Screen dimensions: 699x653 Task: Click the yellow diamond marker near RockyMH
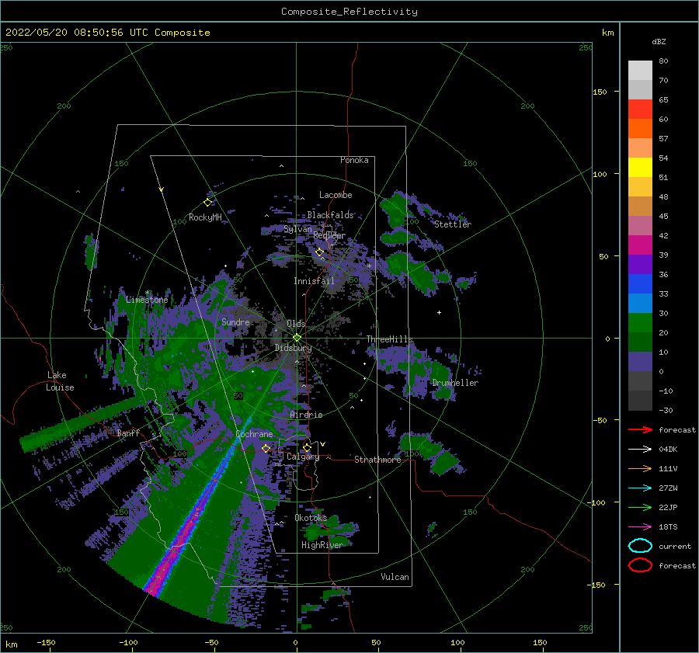click(x=207, y=203)
